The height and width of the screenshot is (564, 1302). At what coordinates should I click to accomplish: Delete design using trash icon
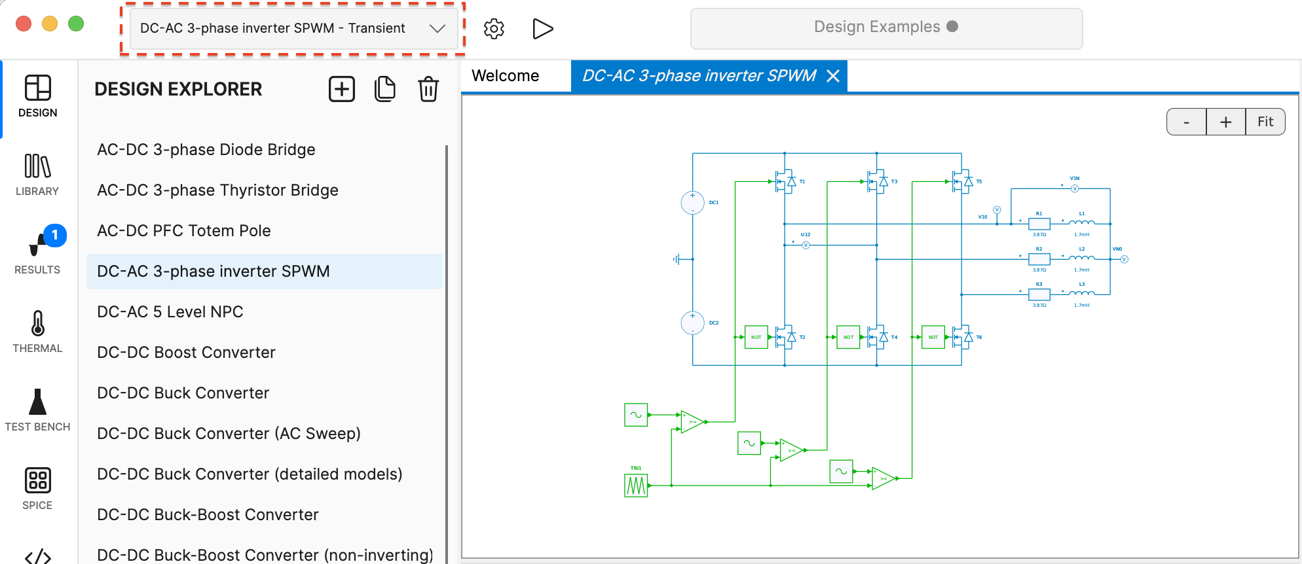pos(428,89)
